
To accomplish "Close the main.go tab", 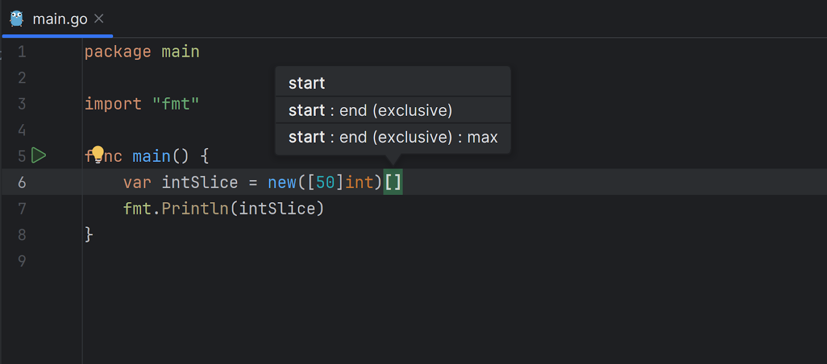I will pos(99,19).
